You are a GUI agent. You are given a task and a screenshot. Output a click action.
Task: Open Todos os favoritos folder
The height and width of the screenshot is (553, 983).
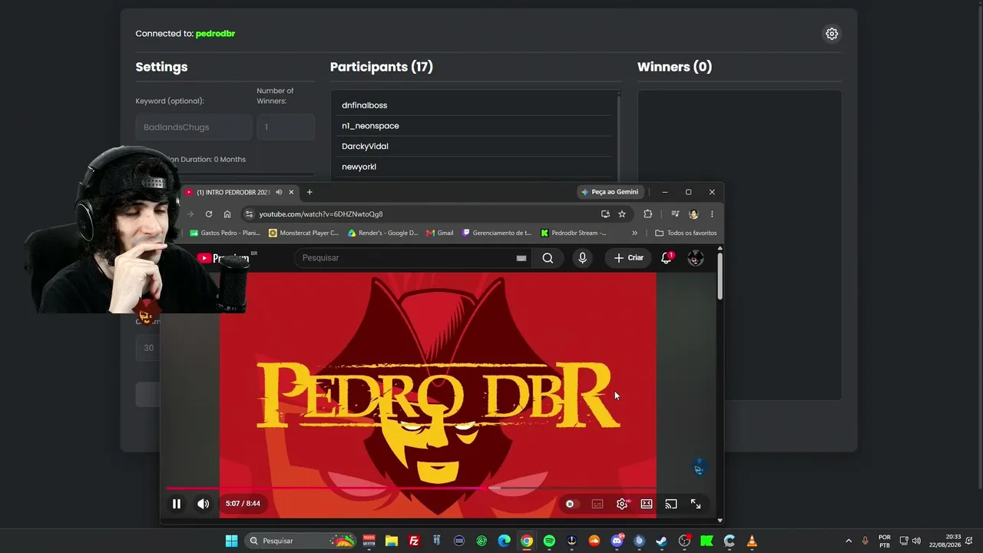click(x=686, y=233)
